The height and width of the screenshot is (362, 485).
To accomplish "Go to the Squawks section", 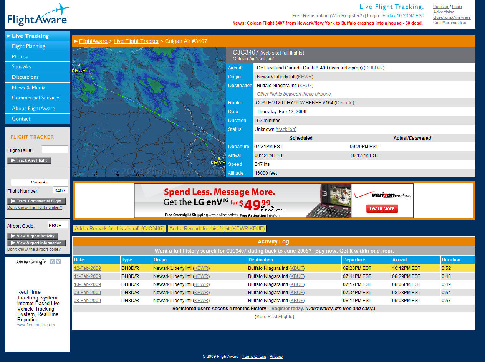I will click(21, 67).
